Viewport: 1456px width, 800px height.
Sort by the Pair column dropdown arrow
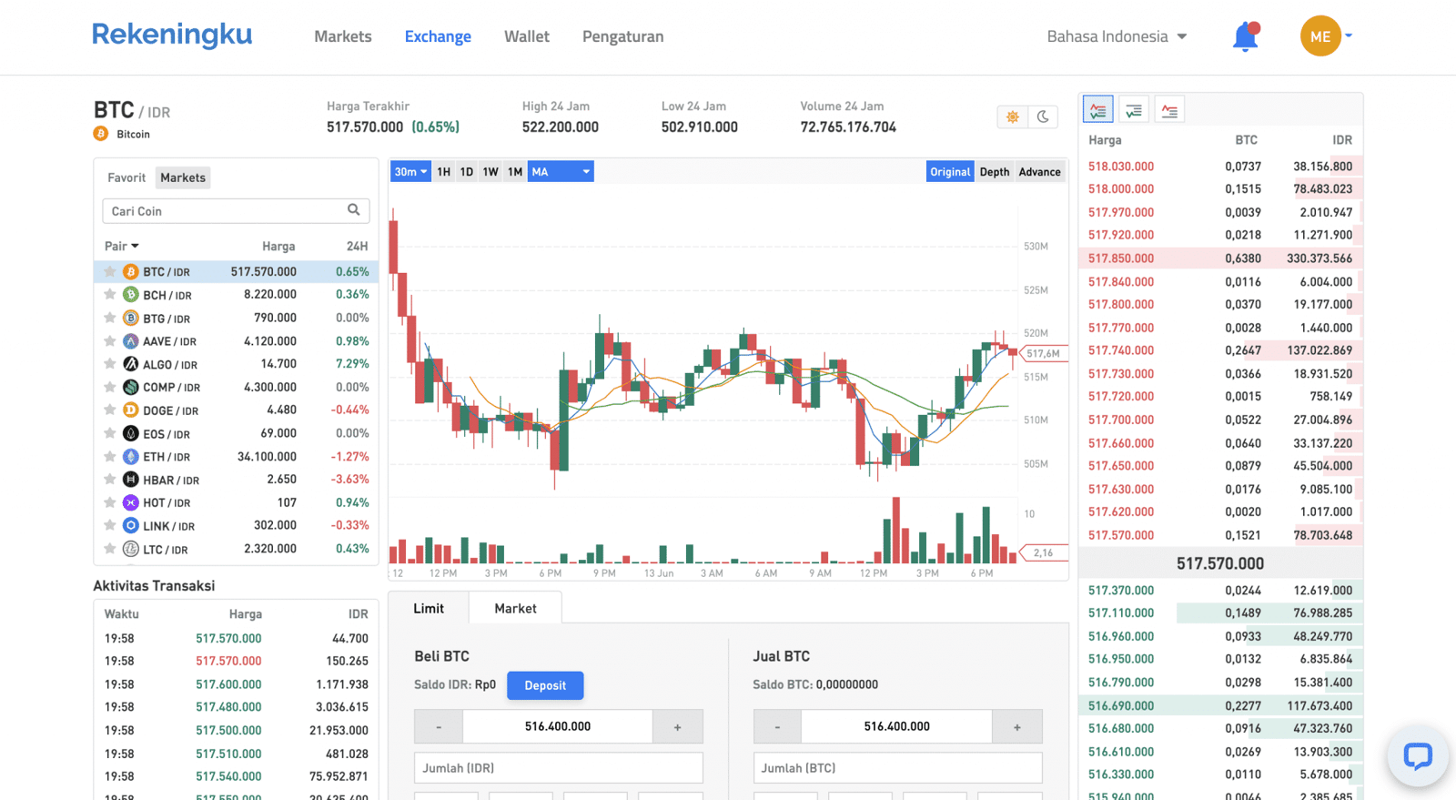coord(135,246)
